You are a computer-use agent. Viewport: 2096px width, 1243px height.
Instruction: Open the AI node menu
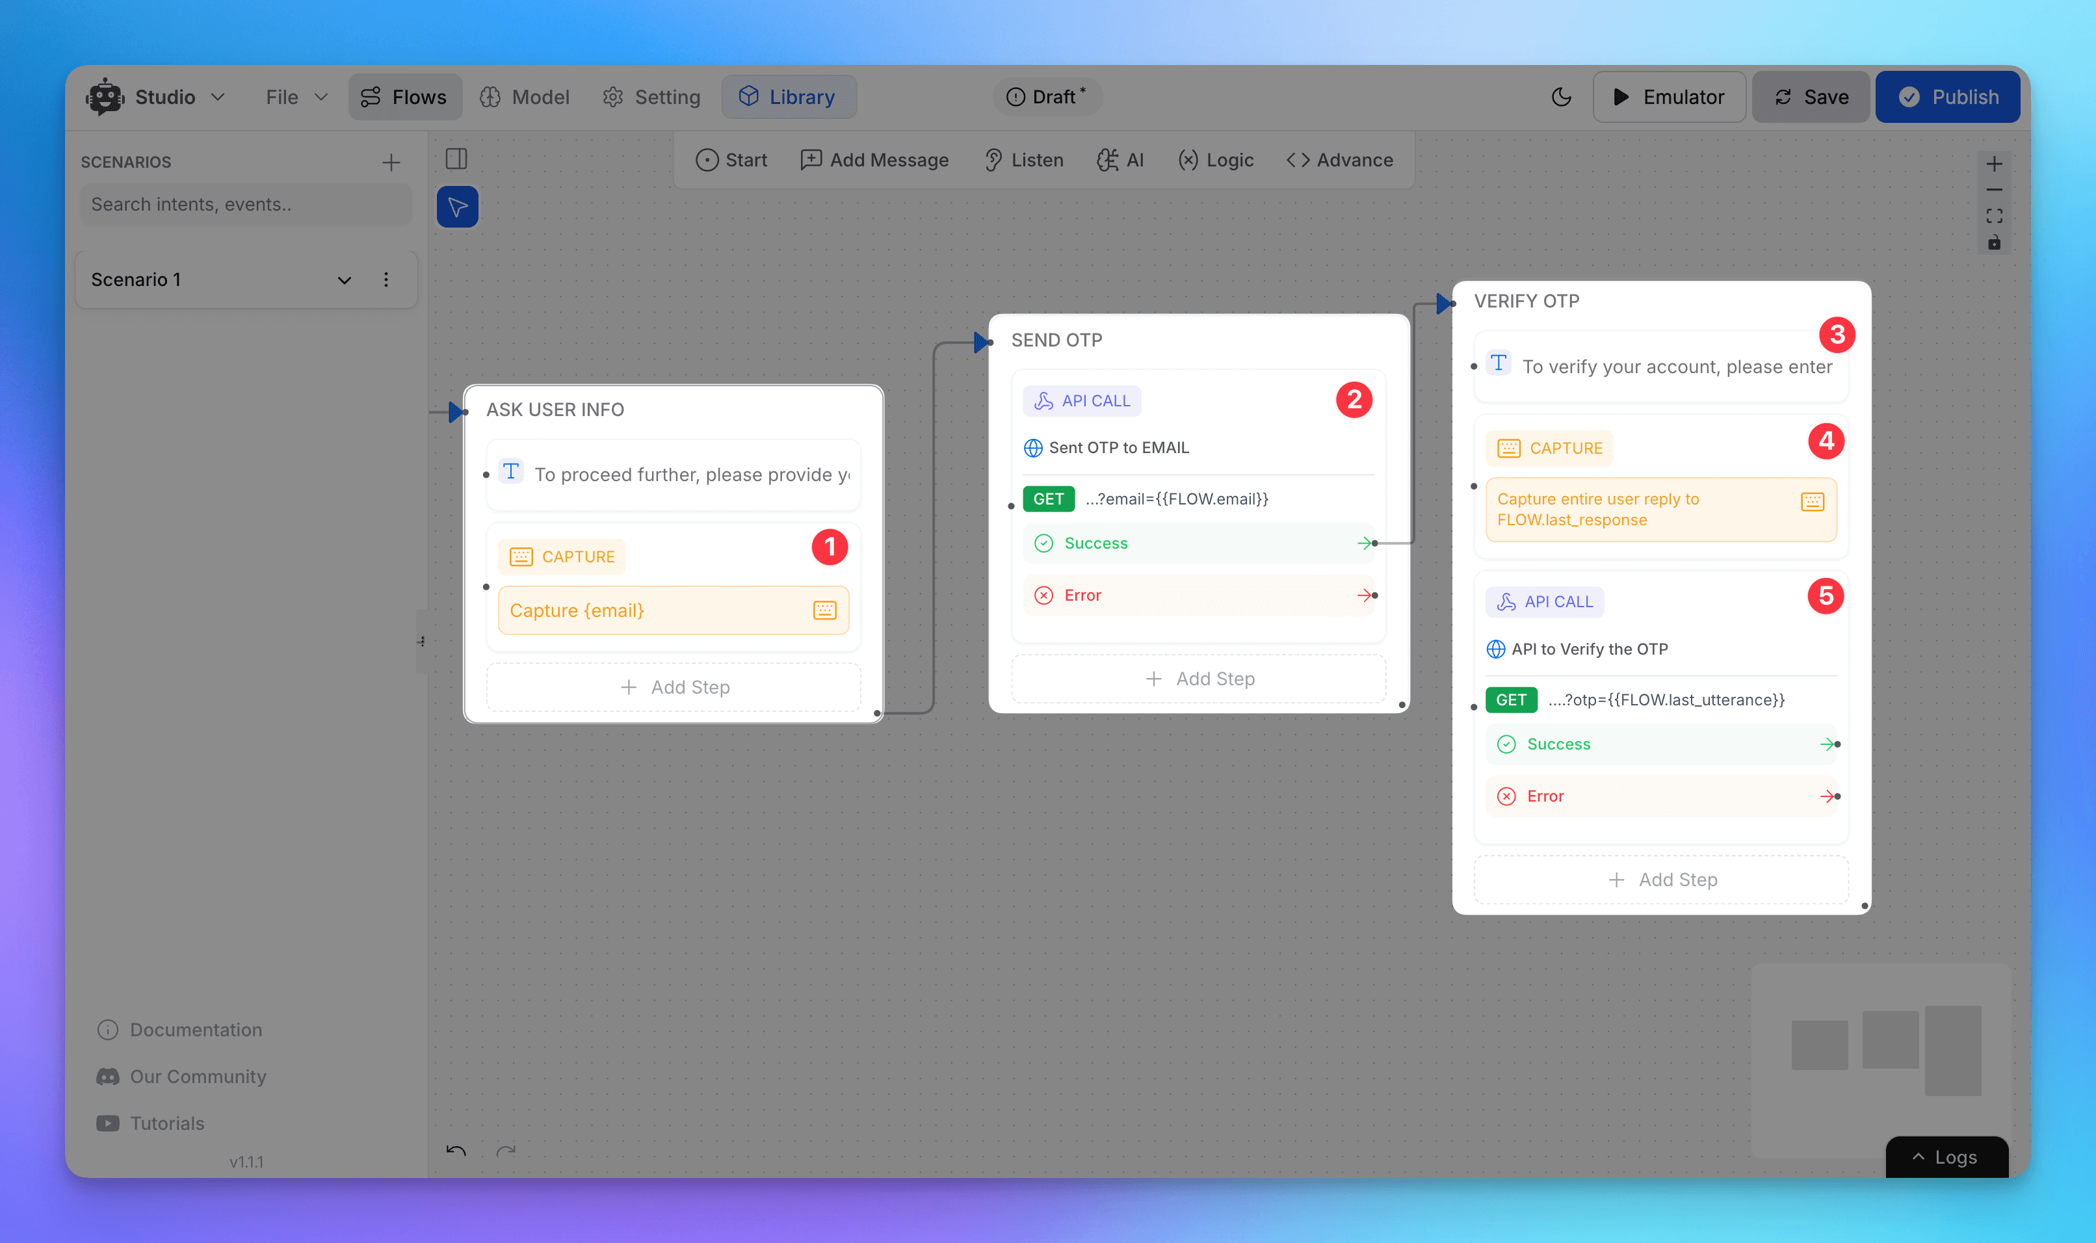1120,160
